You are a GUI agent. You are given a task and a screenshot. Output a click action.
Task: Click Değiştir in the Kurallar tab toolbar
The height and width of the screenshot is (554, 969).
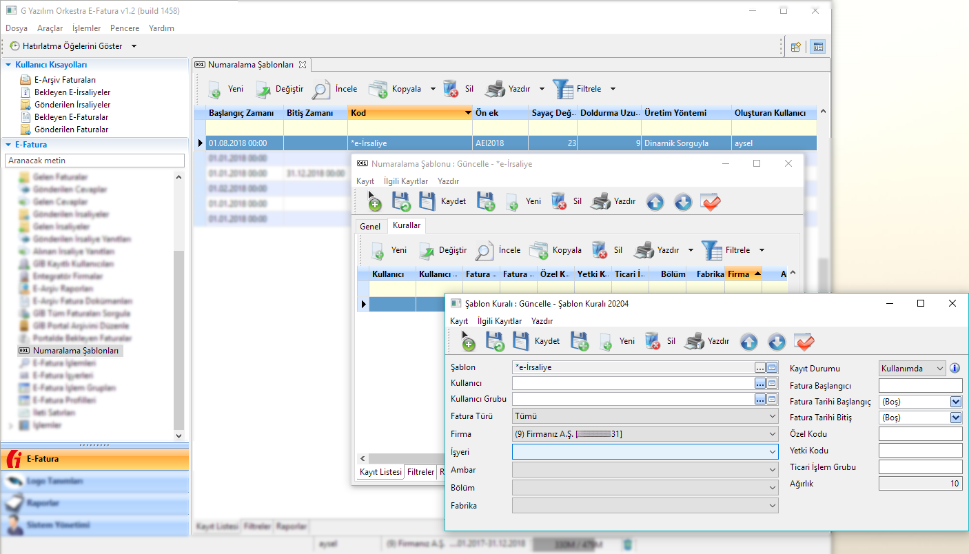coord(443,250)
